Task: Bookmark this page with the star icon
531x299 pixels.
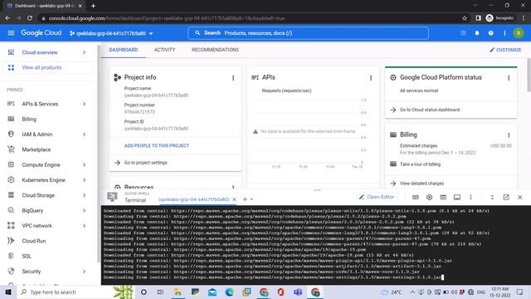Action: [465, 18]
